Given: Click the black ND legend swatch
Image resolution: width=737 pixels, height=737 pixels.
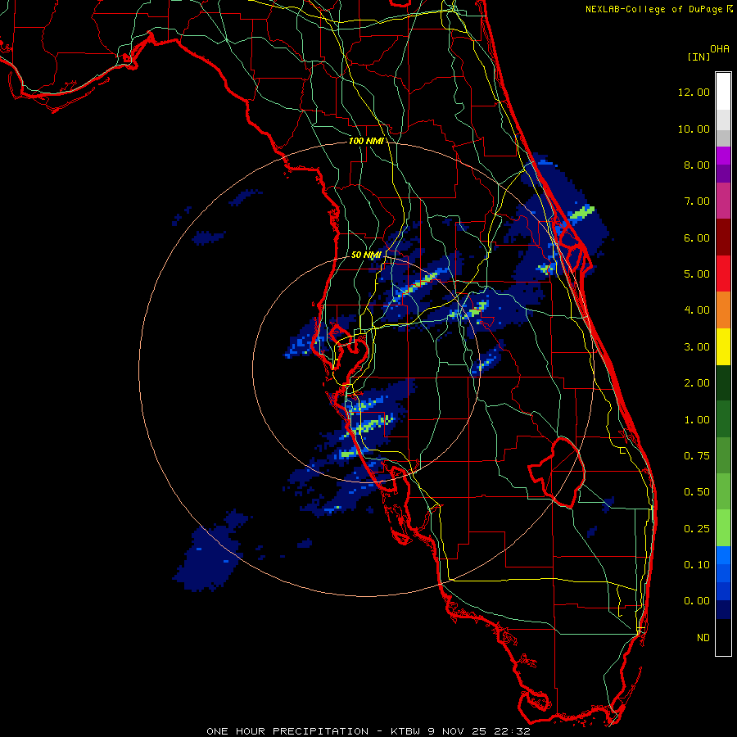Looking at the screenshot, I should pos(723,637).
